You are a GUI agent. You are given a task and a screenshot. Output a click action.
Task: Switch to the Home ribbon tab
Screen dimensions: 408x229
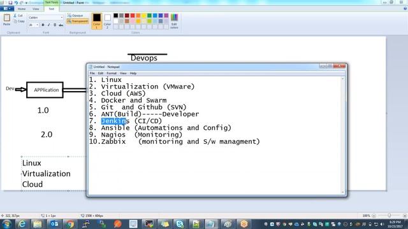pos(22,9)
